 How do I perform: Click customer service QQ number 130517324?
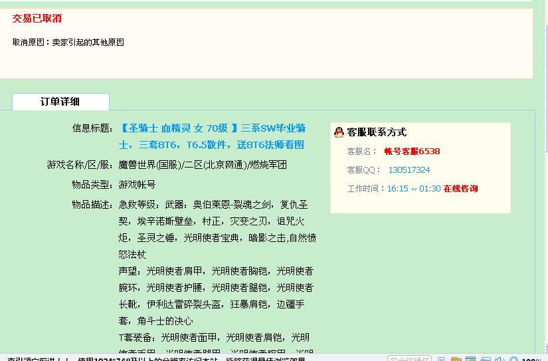pos(409,170)
